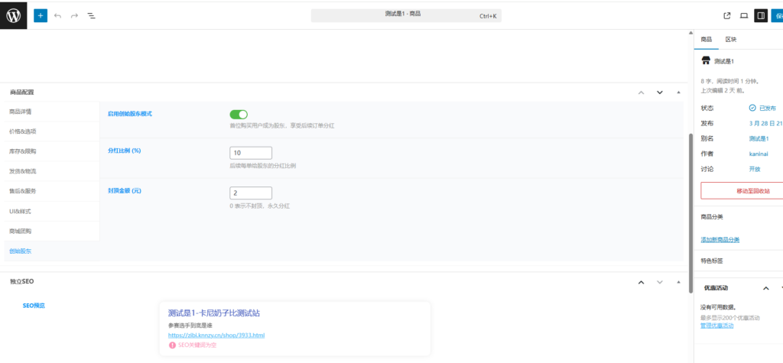Image resolution: width=783 pixels, height=363 pixels.
Task: Click the 添加新商品分类 link
Action: (720, 240)
